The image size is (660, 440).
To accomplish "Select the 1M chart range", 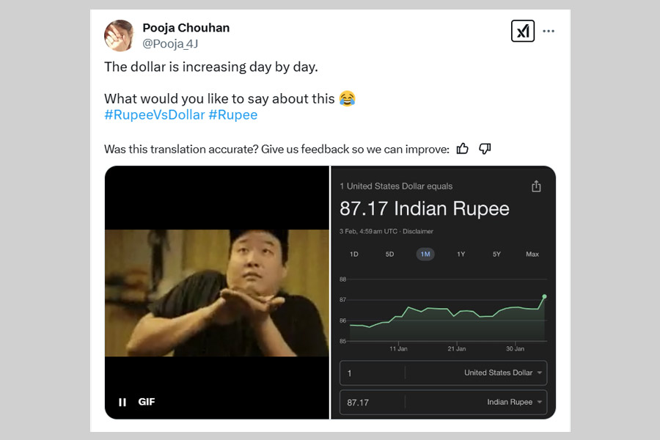I will 425,254.
